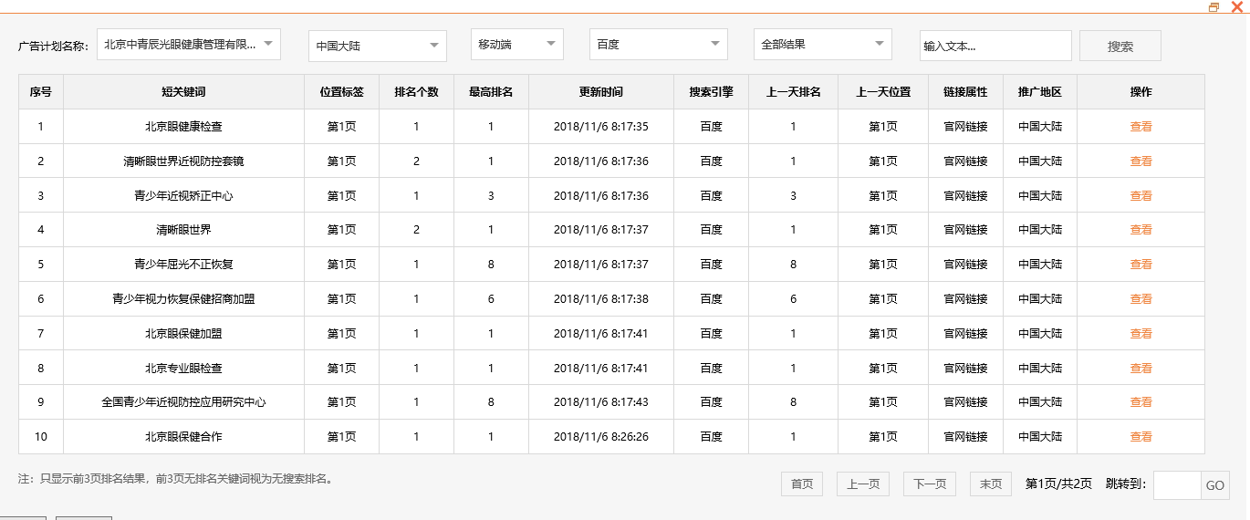Click the 推广地区 column header
The image size is (1250, 520).
coord(1040,92)
